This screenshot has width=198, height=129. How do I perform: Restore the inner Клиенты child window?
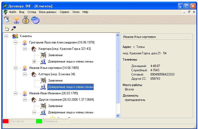click(189, 12)
